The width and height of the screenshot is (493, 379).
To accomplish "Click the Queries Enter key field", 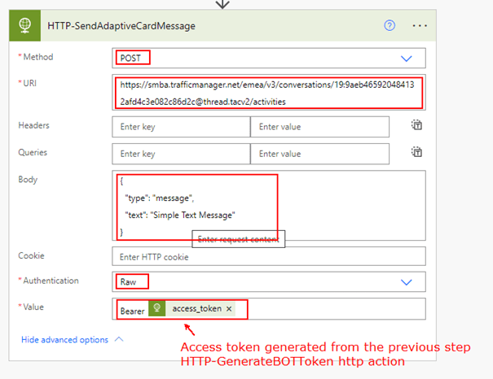I will click(x=181, y=153).
